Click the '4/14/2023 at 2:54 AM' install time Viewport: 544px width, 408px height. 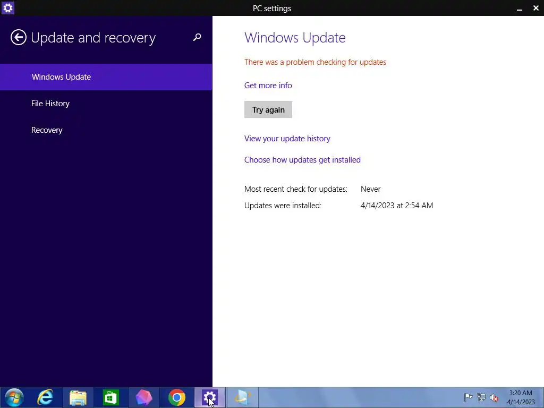pyautogui.click(x=397, y=206)
